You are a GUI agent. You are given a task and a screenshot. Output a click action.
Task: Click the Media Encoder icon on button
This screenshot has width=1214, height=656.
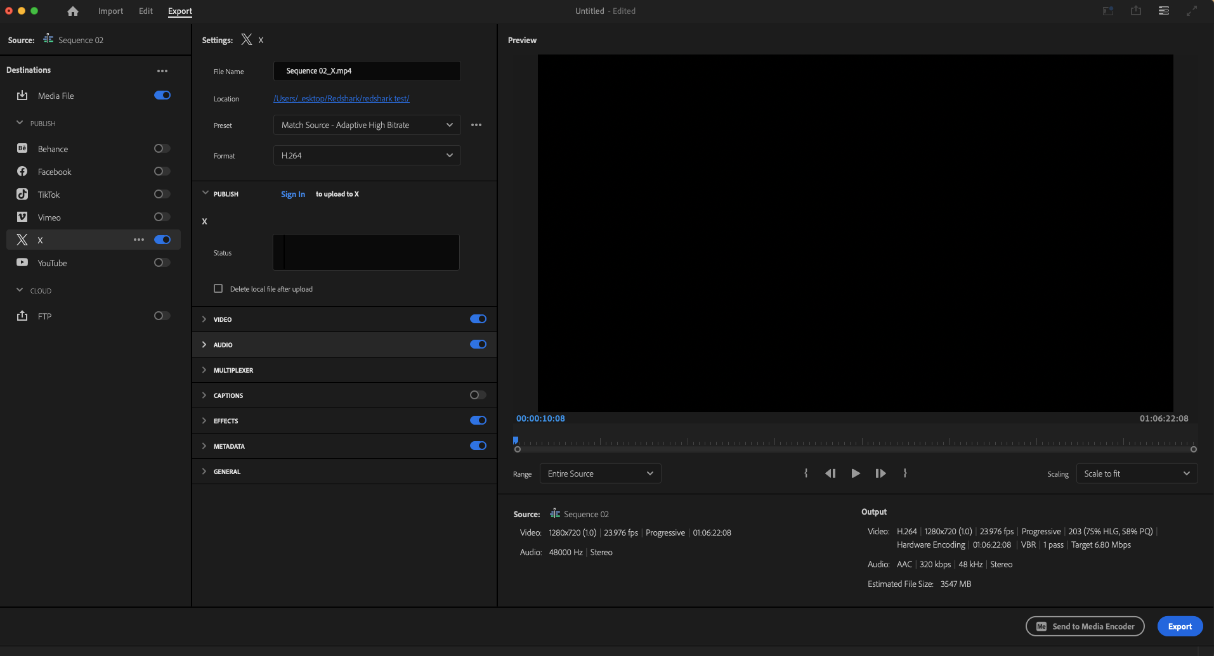tap(1041, 626)
